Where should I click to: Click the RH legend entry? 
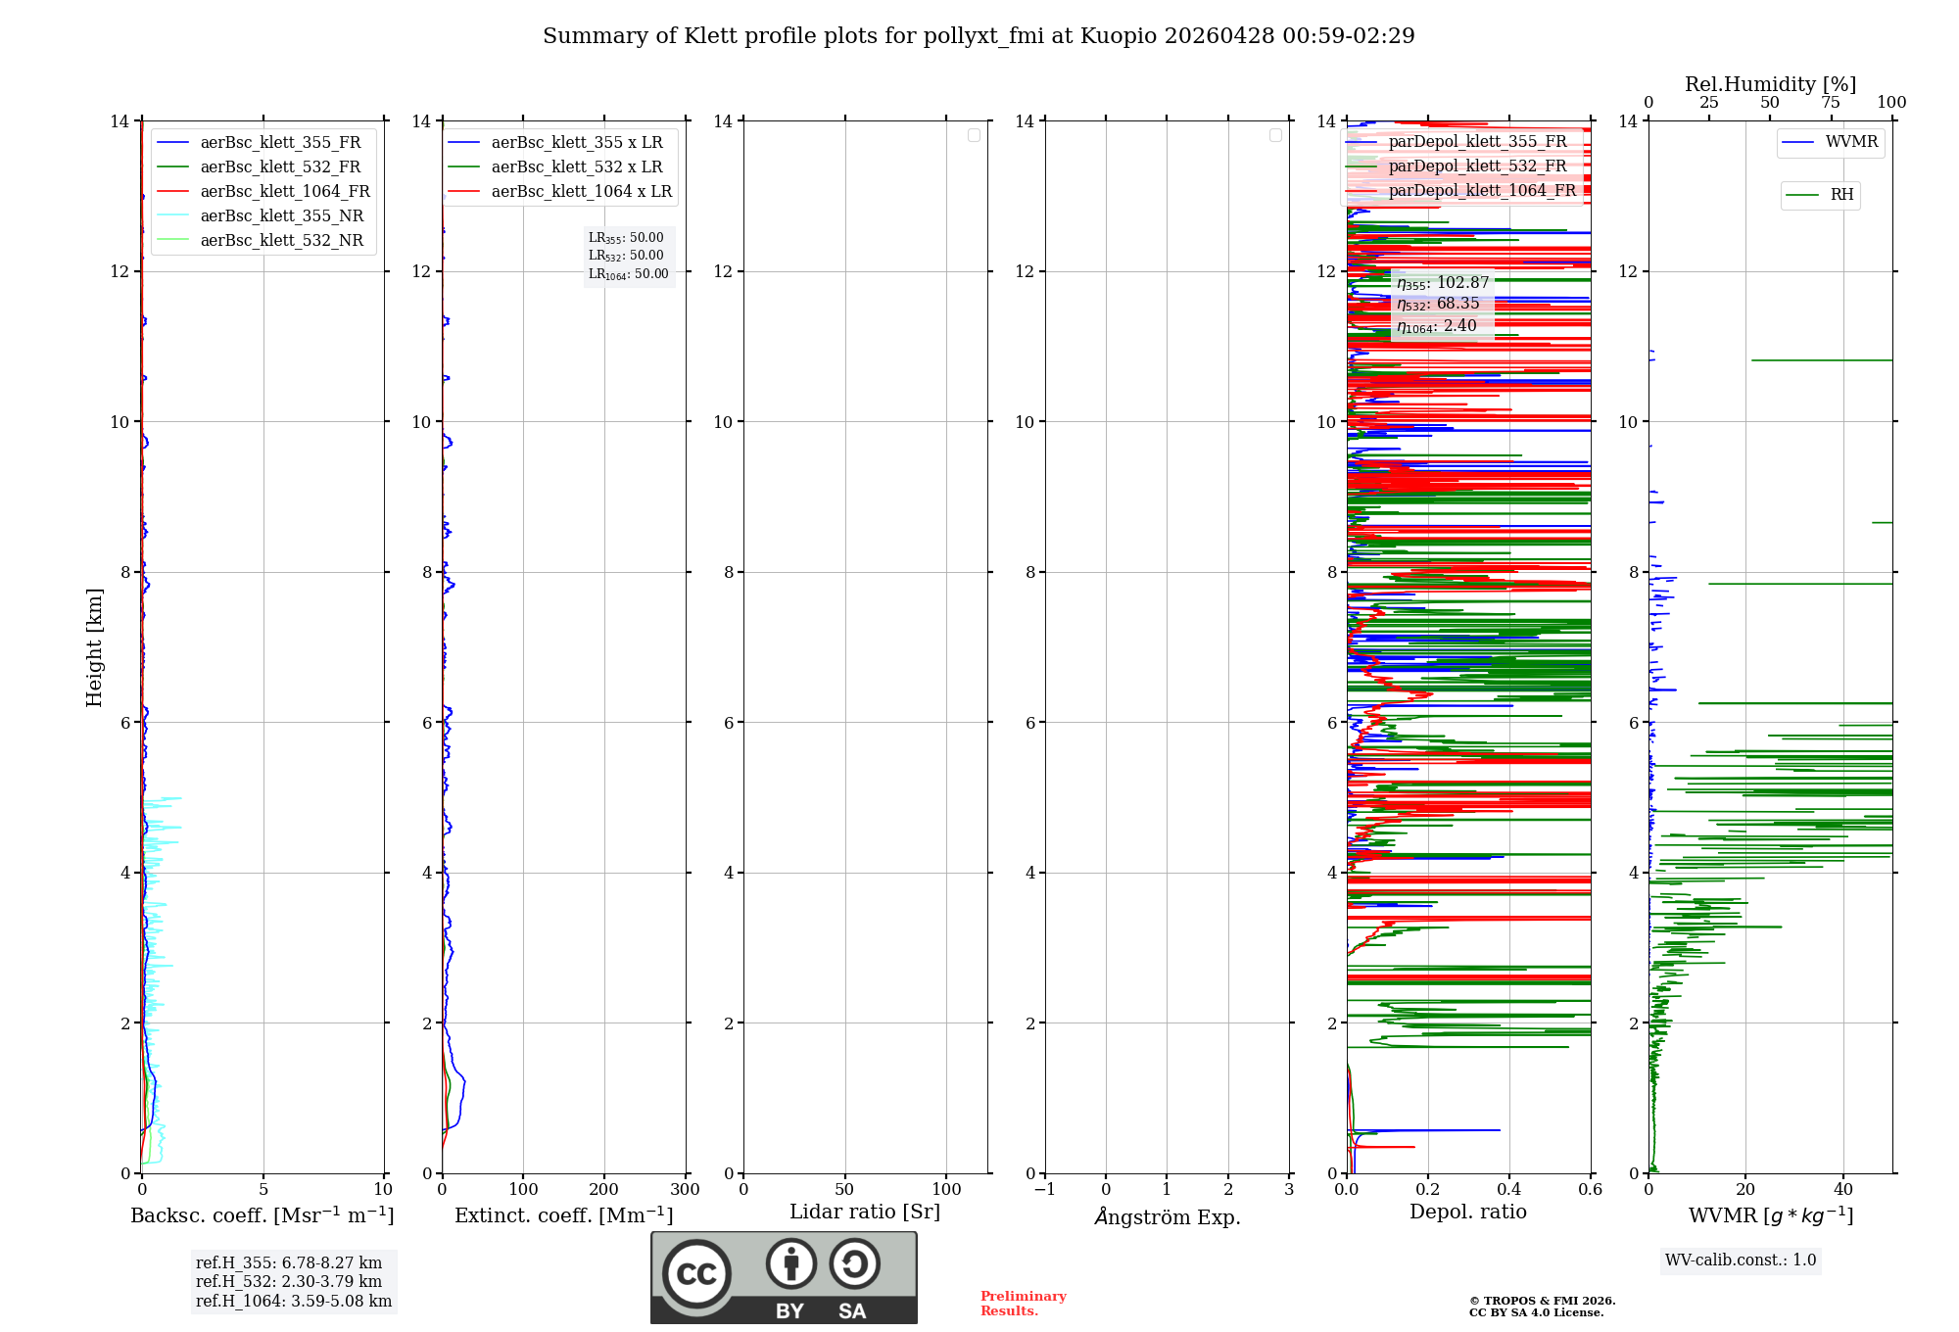(1840, 195)
